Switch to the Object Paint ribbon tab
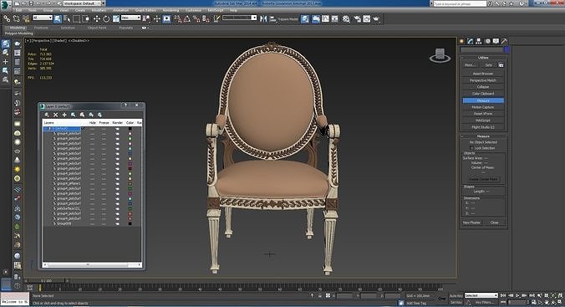Viewport: 565px width, 307px height. click(x=97, y=28)
